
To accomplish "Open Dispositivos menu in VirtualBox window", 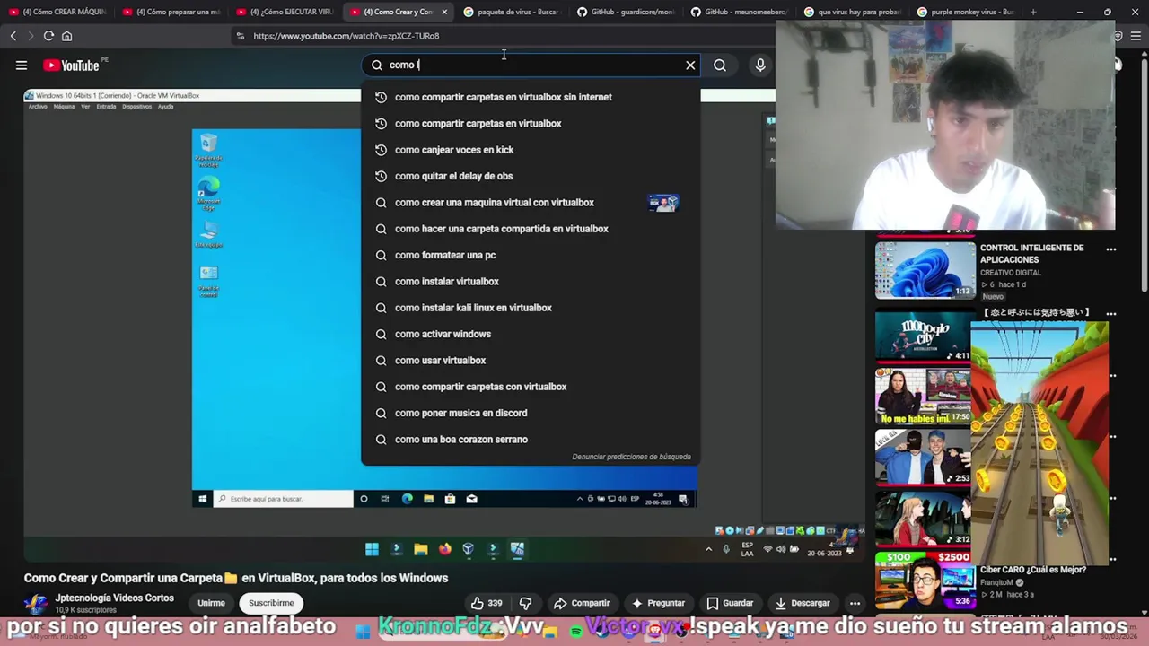I will click(x=136, y=107).
